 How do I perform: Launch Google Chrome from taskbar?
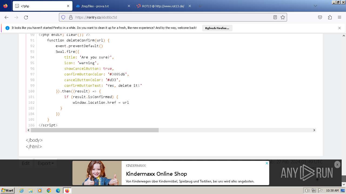(x=49, y=190)
